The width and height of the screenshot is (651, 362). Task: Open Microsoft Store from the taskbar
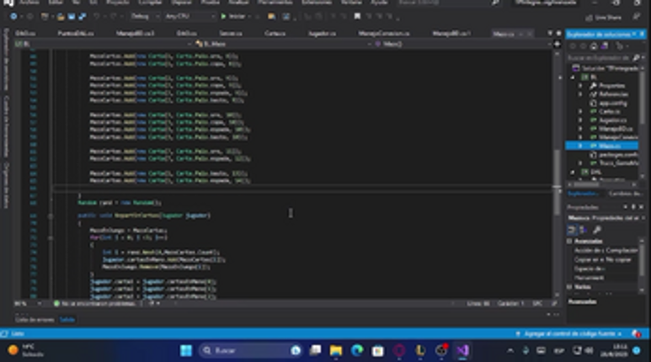coord(378,351)
